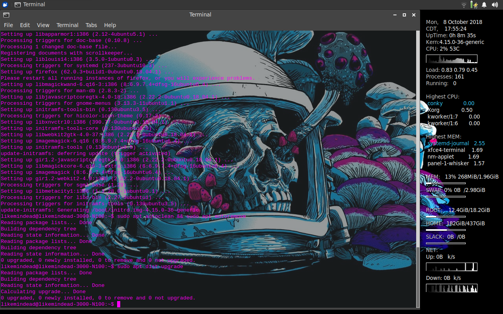Click the 'xfce4-terminal 1.69' memory row
Viewport: 503px width, 314px height.
pos(455,150)
